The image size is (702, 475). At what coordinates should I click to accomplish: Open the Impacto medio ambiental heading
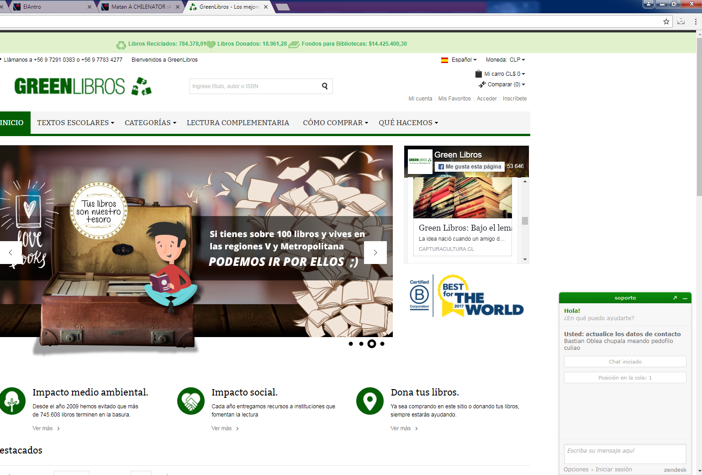pos(90,392)
